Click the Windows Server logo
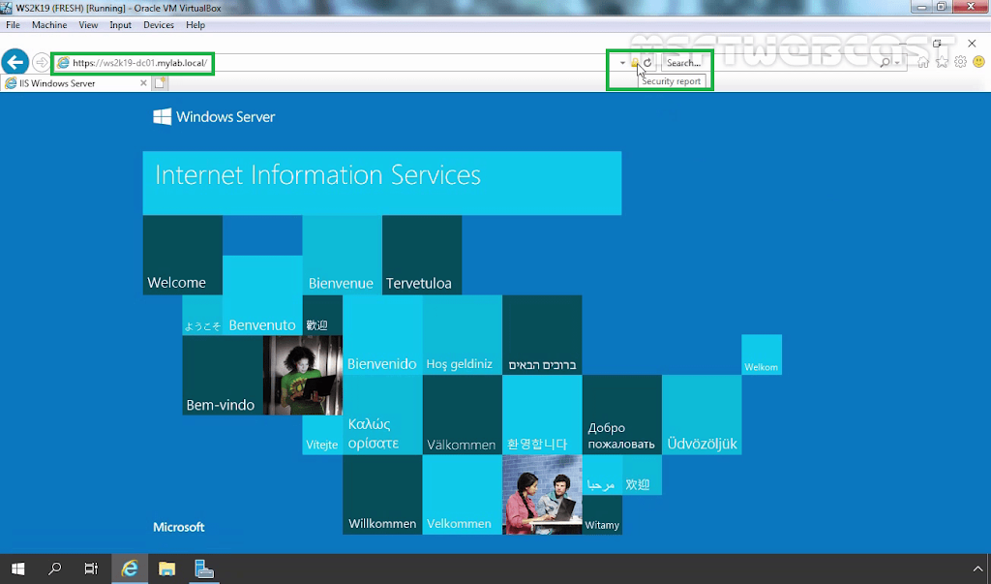This screenshot has height=584, width=991. (214, 116)
